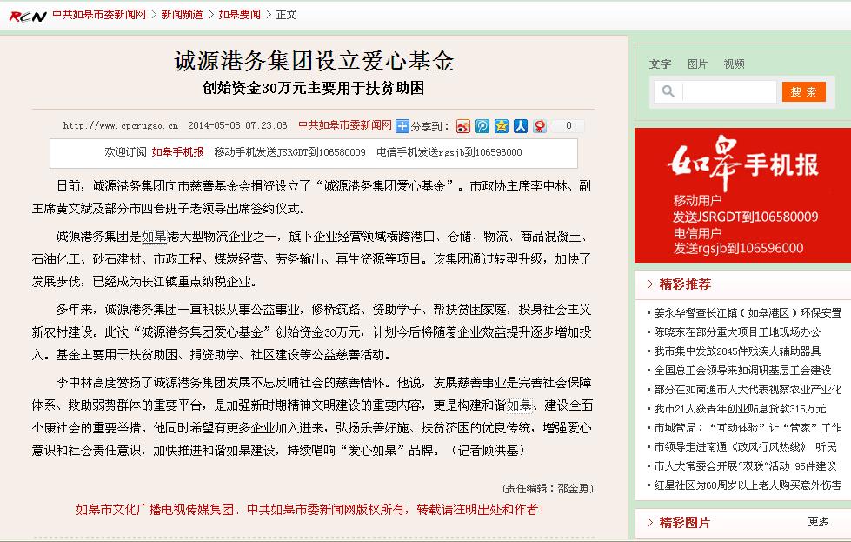Select the 文字 search tab
Viewport: 851px width, 542px height.
pyautogui.click(x=660, y=64)
